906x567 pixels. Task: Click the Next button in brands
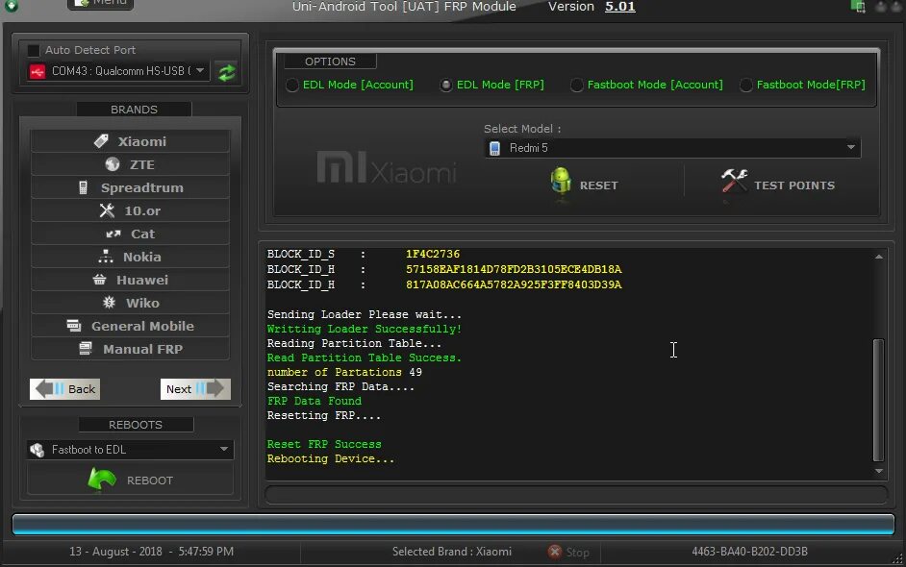[x=195, y=389]
